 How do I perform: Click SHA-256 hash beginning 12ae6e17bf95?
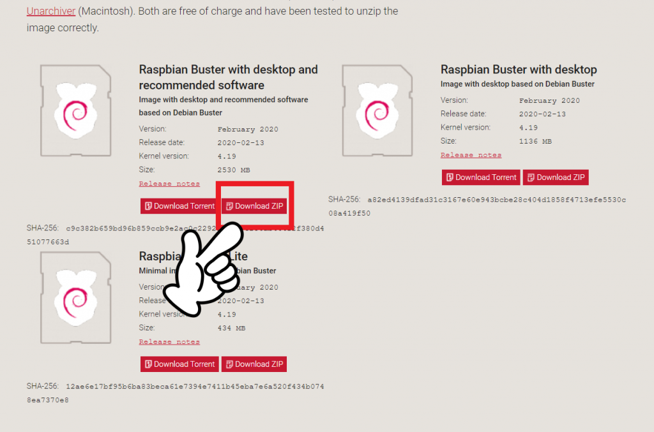point(175,393)
